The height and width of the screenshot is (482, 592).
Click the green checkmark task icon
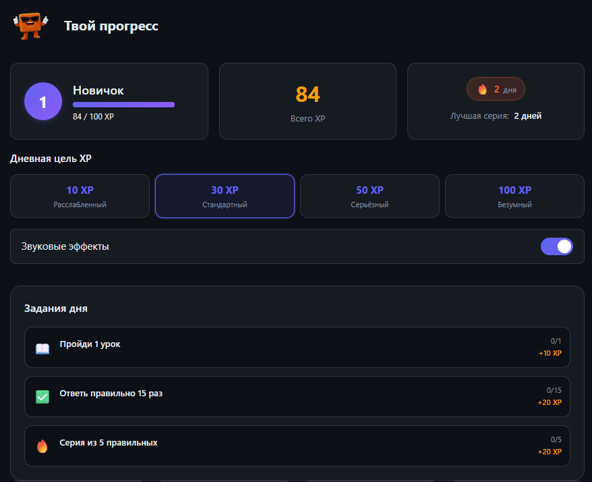coord(42,397)
